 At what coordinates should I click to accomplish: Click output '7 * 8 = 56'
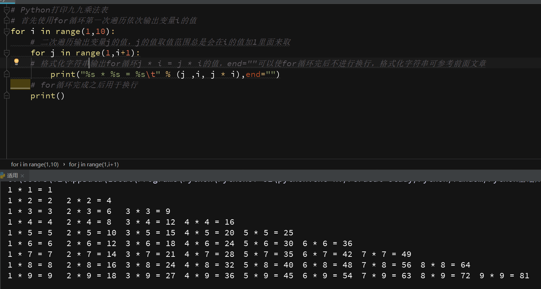pyautogui.click(x=387, y=265)
